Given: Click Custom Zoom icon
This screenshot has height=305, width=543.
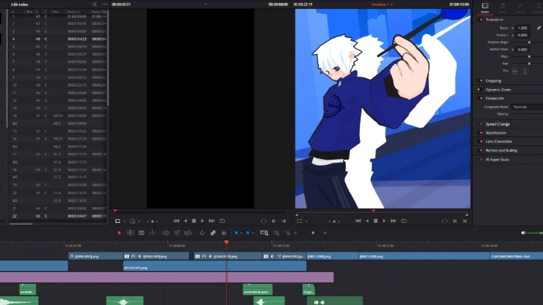Looking at the screenshot, I should 287,233.
